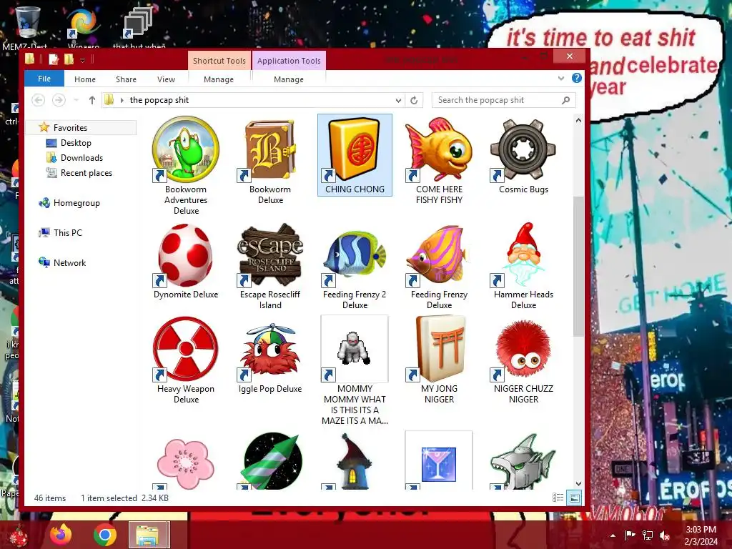This screenshot has width=732, height=549.
Task: Click the File Explorer taskbar button
Action: pyautogui.click(x=148, y=535)
